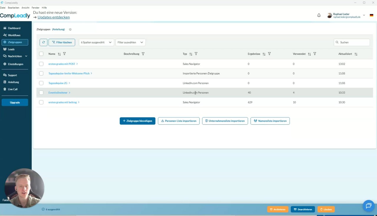Expand the user account dropdown arrow
The height and width of the screenshot is (216, 377).
(364, 15)
